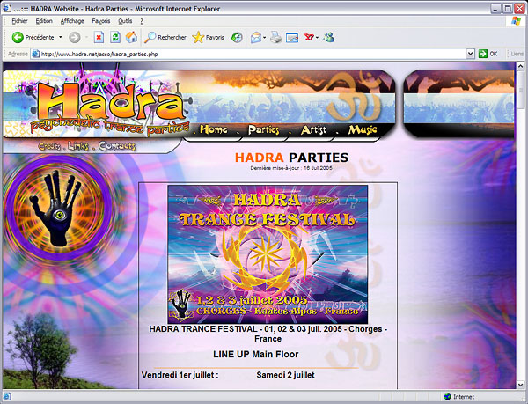Open the Home page on Hadra site

(x=214, y=129)
